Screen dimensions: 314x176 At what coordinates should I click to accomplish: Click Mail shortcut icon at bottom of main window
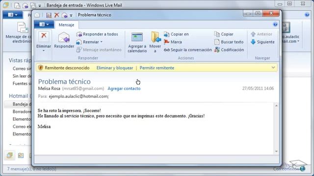9,155
